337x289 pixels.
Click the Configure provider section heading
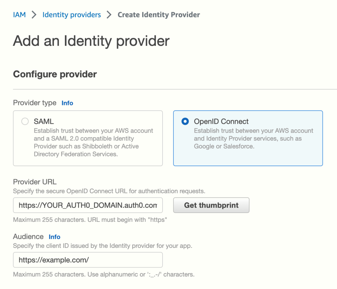[55, 74]
